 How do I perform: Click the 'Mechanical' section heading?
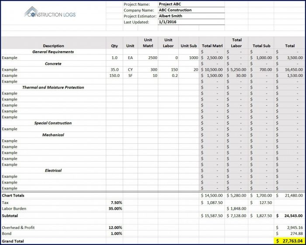53,135
